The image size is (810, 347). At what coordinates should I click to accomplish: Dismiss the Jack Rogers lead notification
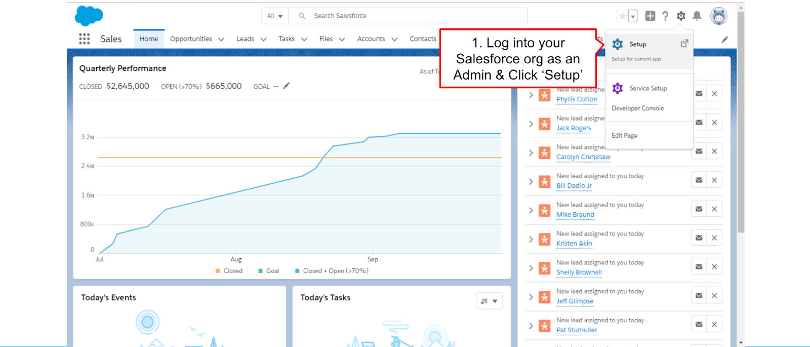[x=714, y=123]
